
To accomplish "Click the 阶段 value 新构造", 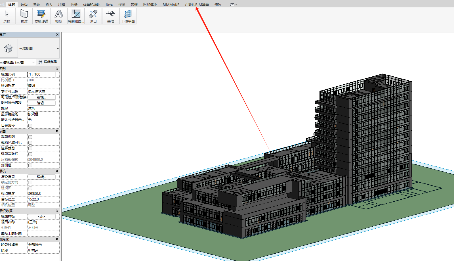I will 42,250.
